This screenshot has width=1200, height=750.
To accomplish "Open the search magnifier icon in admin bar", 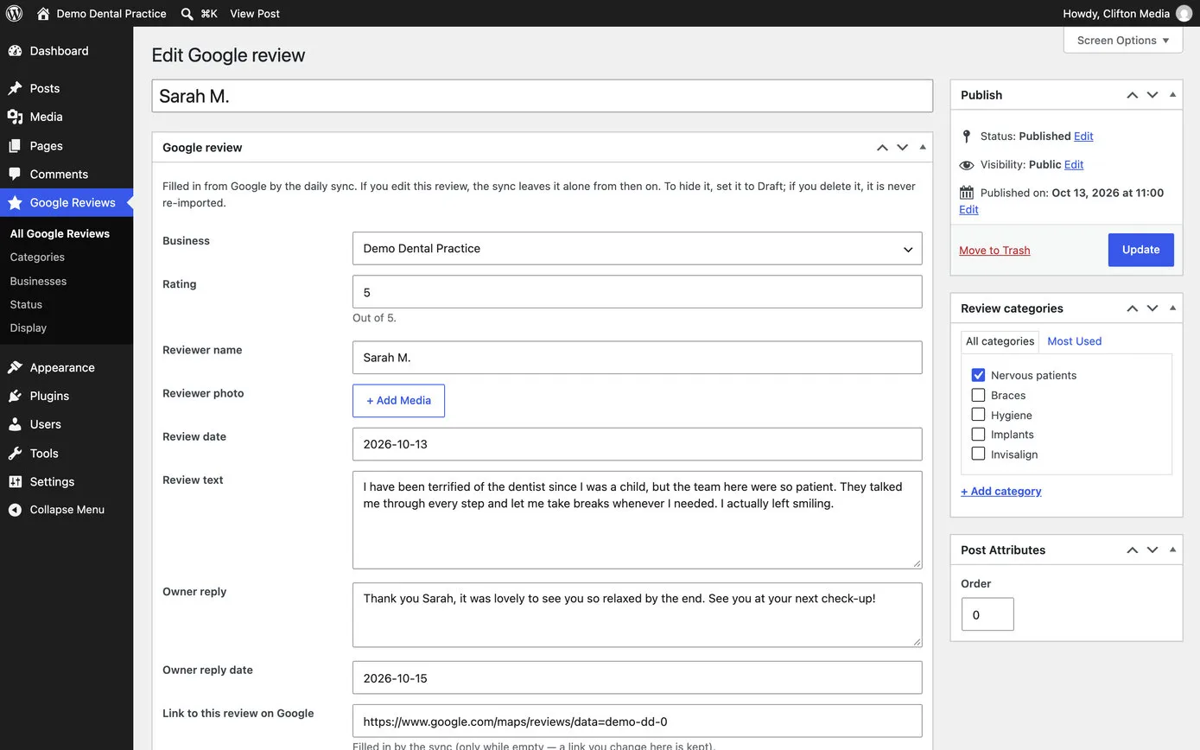I will (x=187, y=14).
